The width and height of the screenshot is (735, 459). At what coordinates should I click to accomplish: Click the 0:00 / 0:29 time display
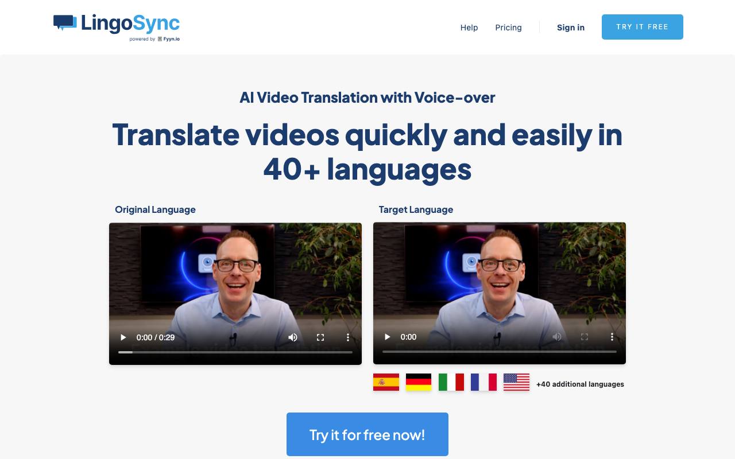[156, 337]
